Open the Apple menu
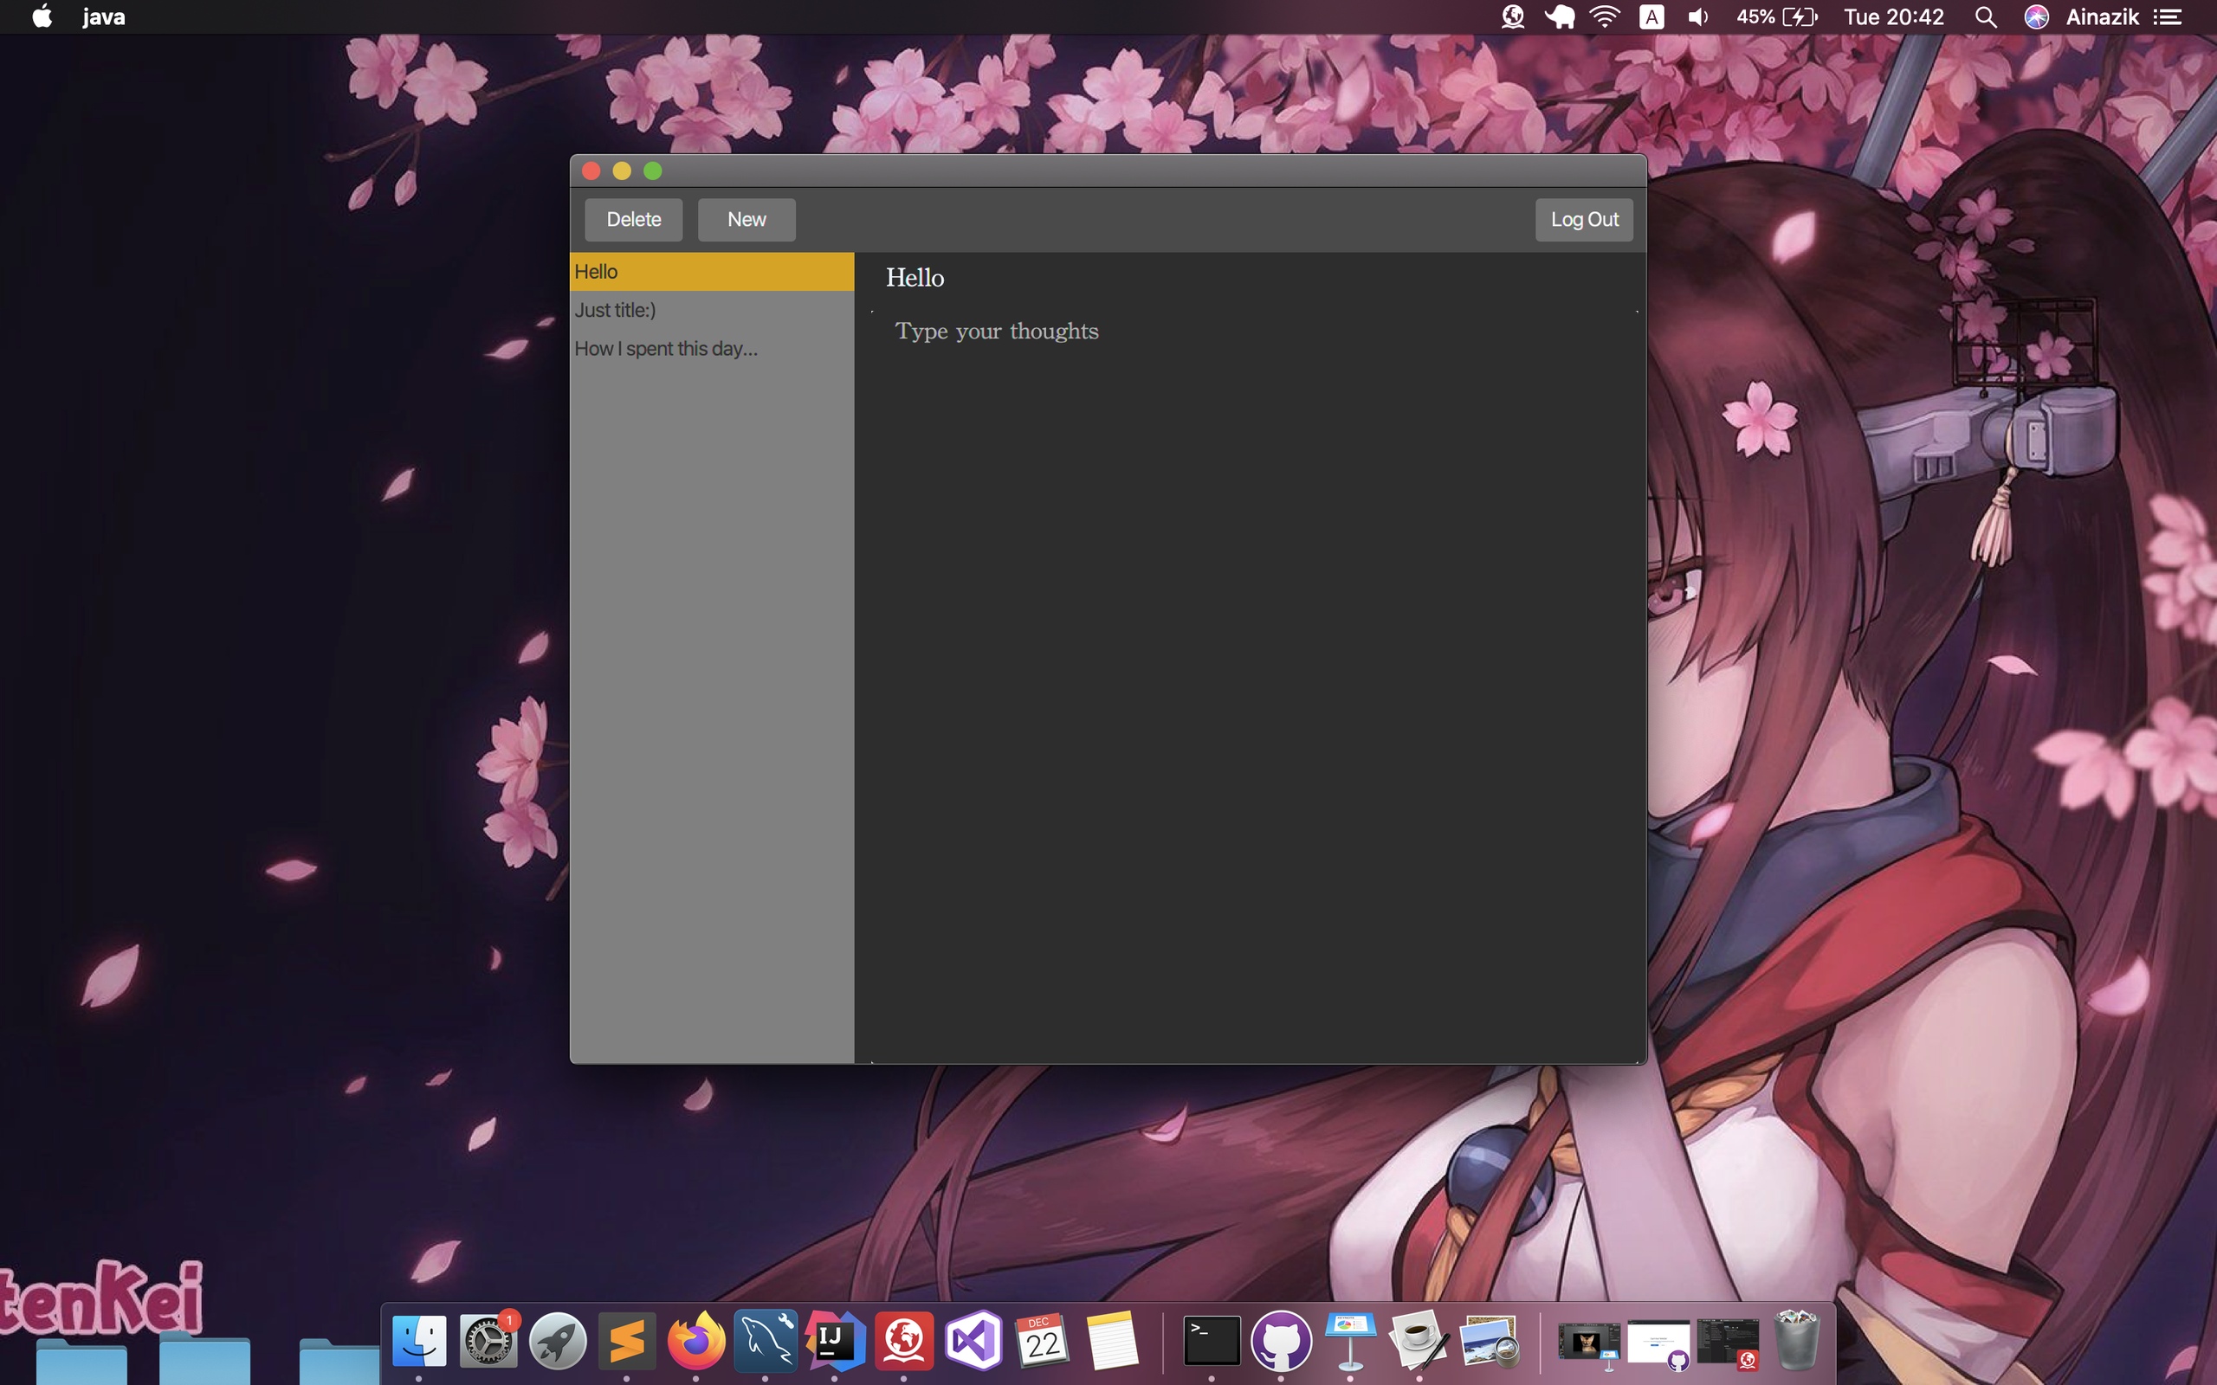 pos(42,16)
